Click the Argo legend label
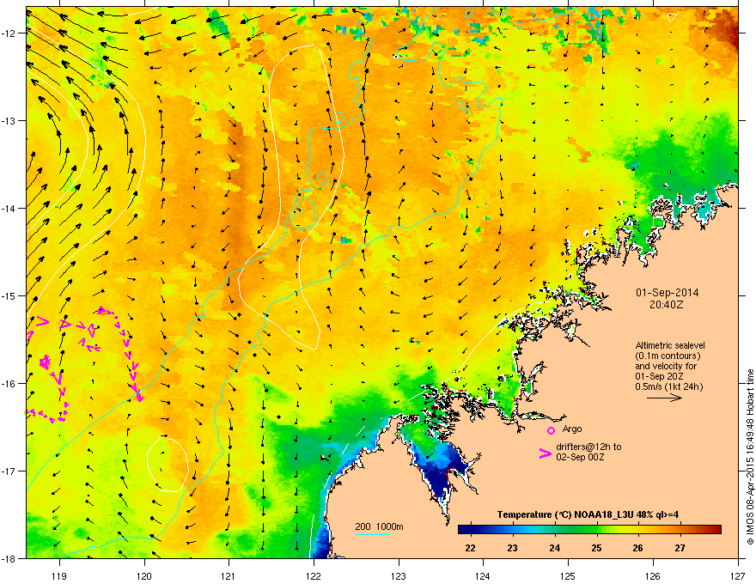Screen dimensions: 756x584 click(572, 429)
